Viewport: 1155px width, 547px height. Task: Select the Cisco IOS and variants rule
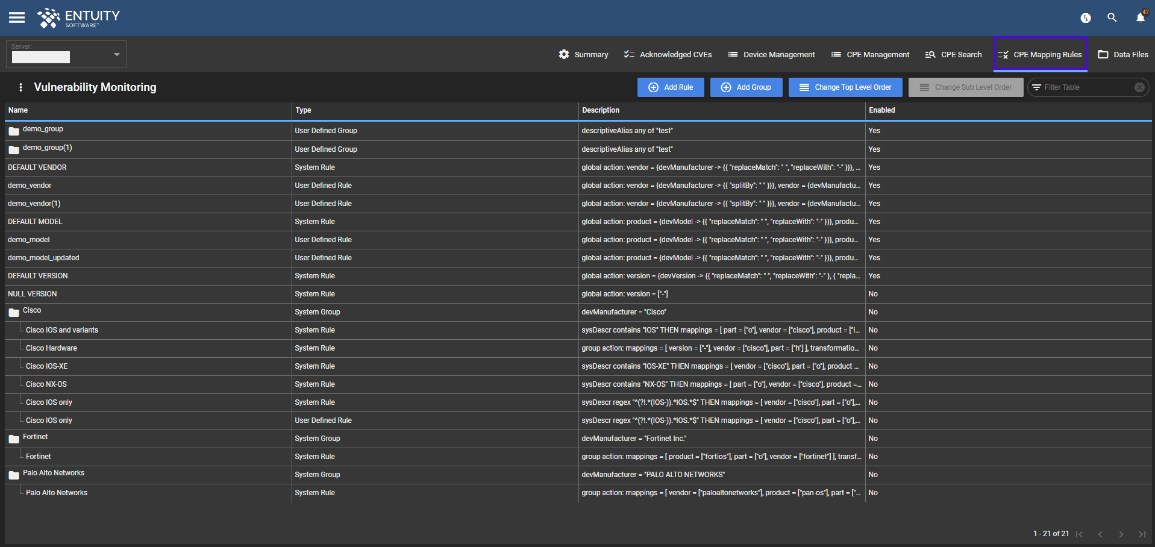pyautogui.click(x=62, y=330)
